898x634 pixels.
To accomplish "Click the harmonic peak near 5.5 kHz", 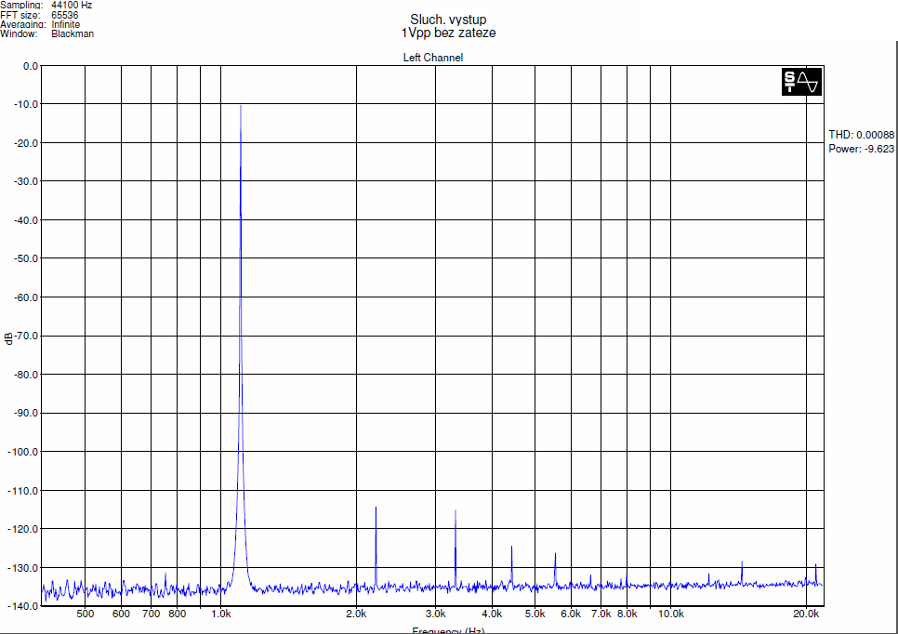I will tap(555, 570).
